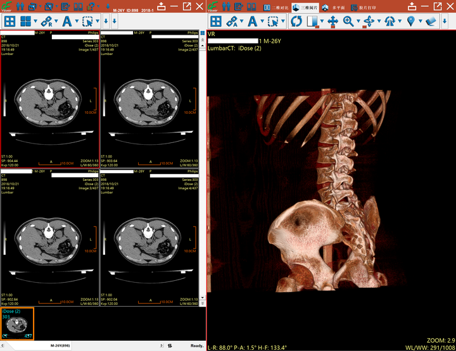Screen dimensions: 456x351
Task: Click the compare book icon in left viewer
Action: [79, 6]
